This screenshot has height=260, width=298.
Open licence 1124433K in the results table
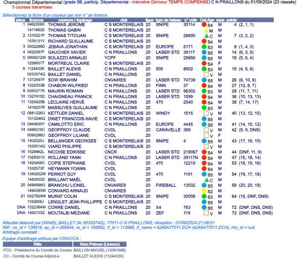tap(36, 69)
